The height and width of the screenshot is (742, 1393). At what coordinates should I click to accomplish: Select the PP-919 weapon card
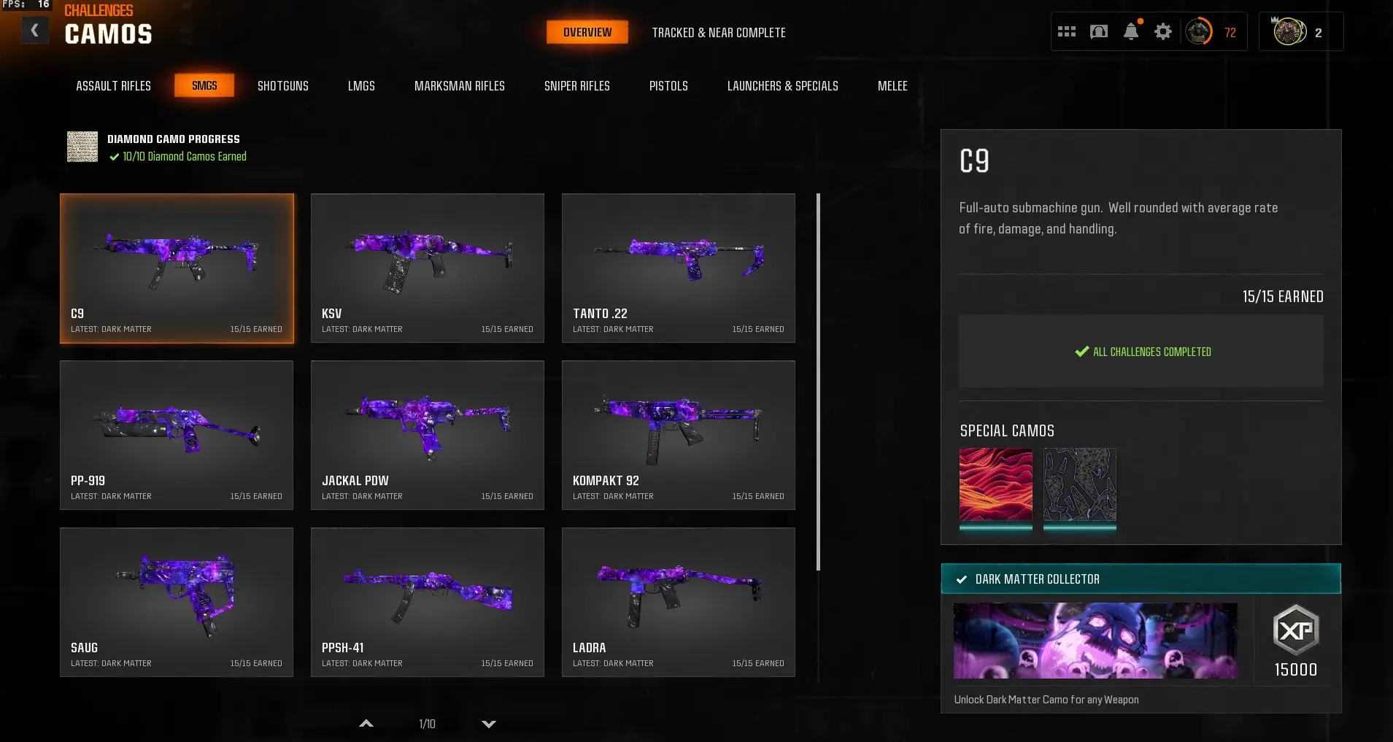(177, 435)
